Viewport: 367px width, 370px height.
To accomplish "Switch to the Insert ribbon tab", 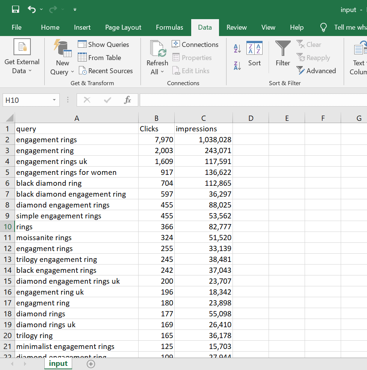I will pyautogui.click(x=82, y=27).
